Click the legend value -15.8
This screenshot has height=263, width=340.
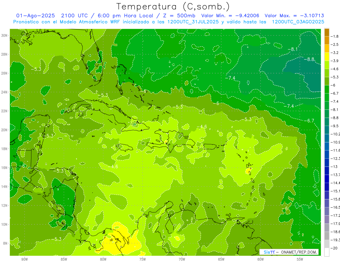pyautogui.click(x=335, y=199)
